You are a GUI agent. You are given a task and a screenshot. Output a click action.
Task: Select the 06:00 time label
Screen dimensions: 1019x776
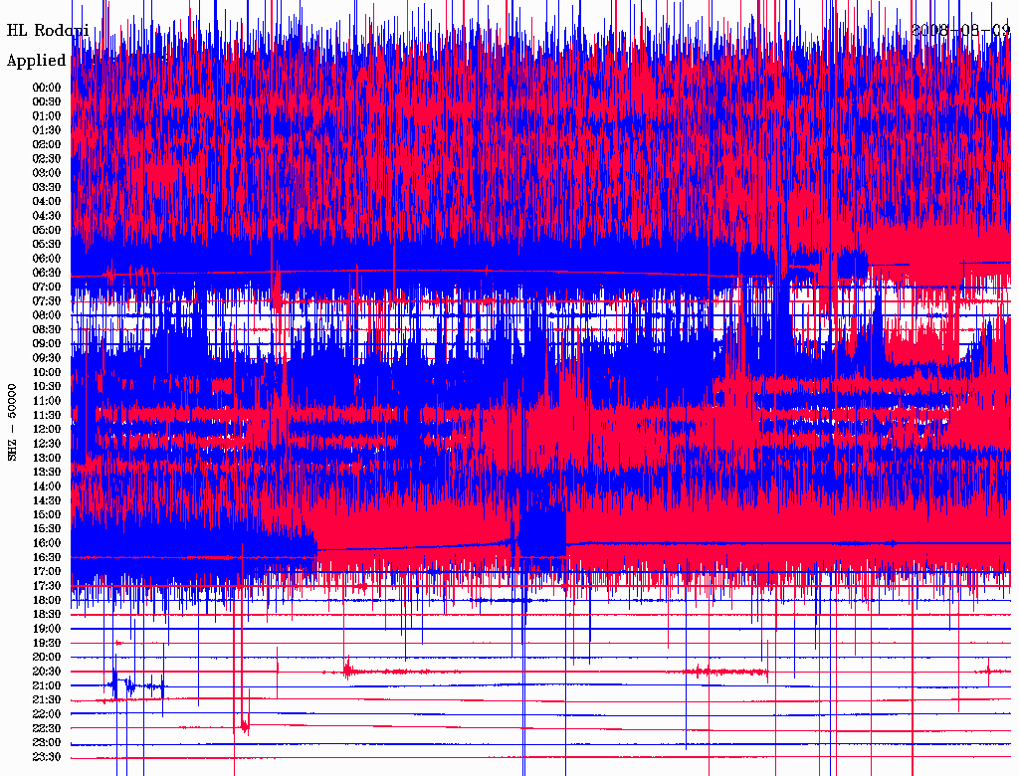click(x=47, y=258)
